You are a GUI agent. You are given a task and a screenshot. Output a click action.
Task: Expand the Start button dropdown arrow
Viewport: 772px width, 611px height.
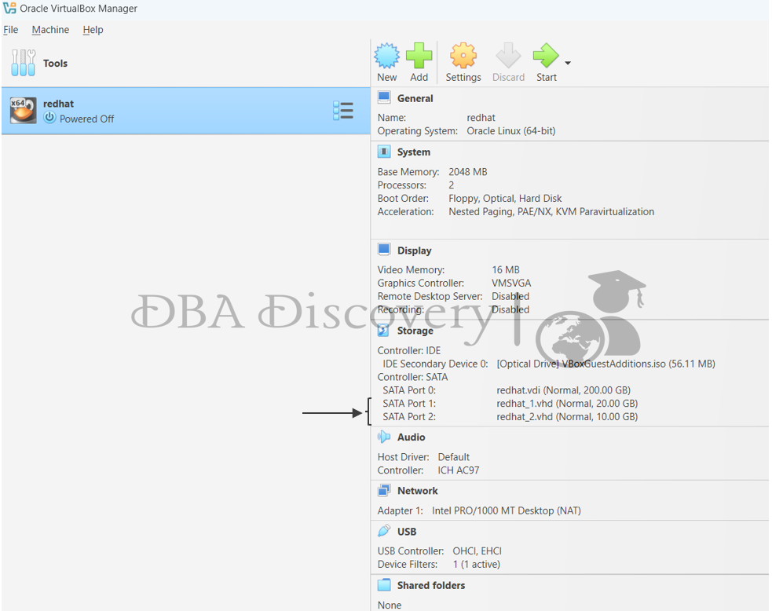(x=568, y=63)
